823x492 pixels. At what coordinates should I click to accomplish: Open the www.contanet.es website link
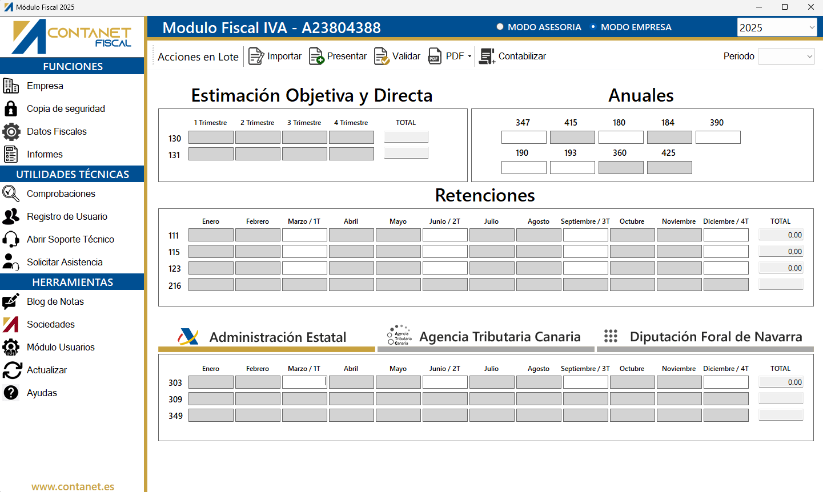coord(73,486)
